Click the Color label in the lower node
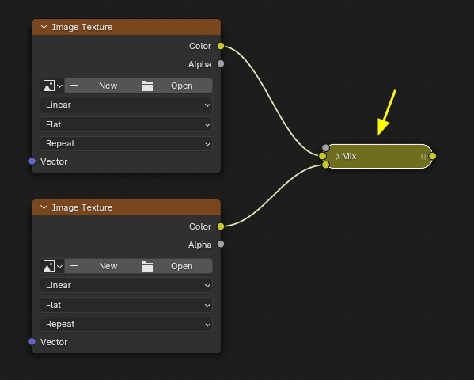The height and width of the screenshot is (380, 474). pyautogui.click(x=200, y=226)
